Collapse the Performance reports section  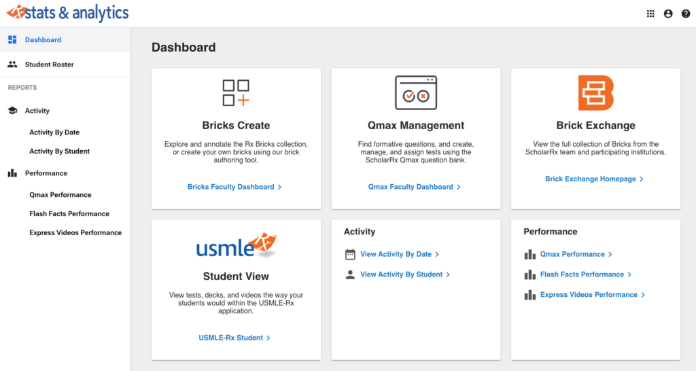(x=46, y=173)
